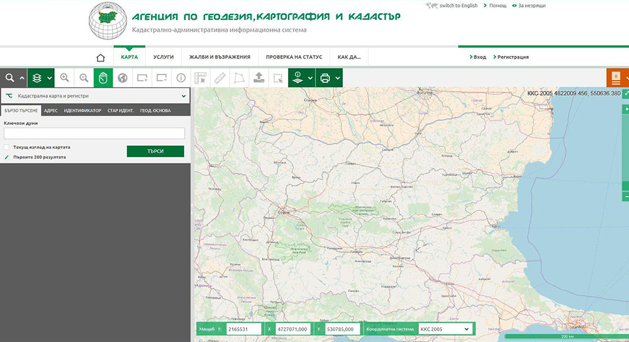Expand the layers dropdown in toolbar
Screen dimensions: 629x342
pos(50,78)
